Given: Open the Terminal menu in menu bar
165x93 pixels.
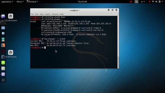Looking at the screenshot, I should coord(55,14).
